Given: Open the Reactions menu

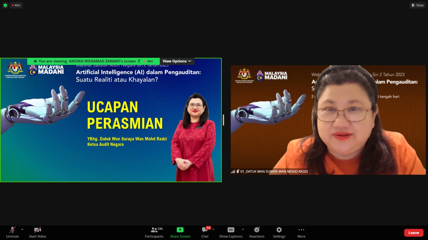Looking at the screenshot, I should tap(257, 232).
